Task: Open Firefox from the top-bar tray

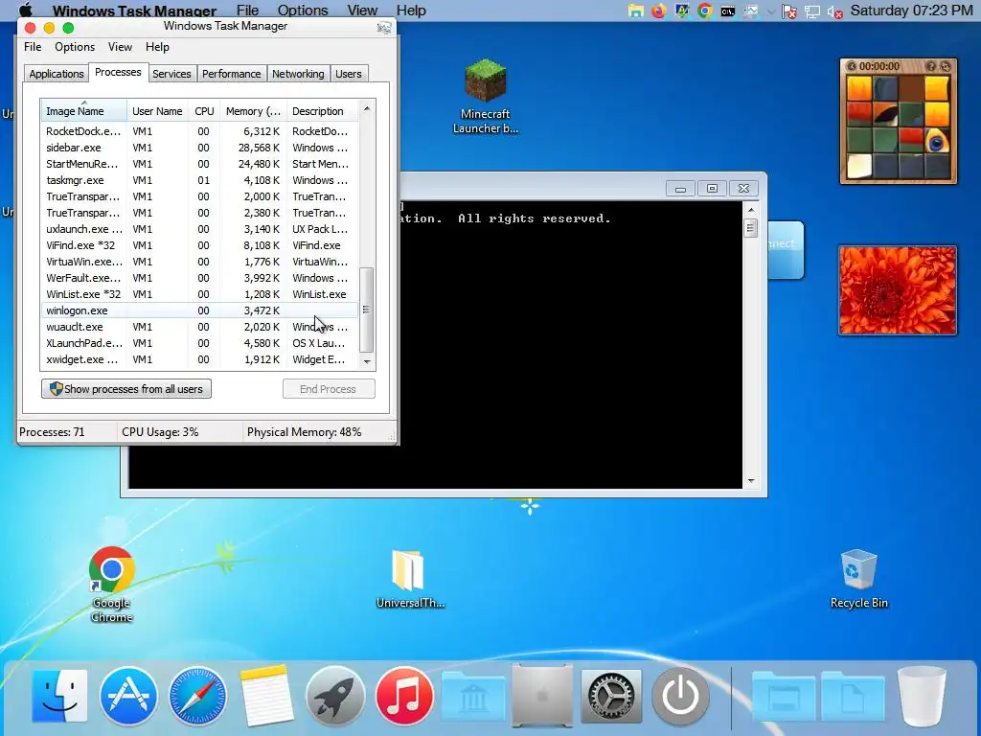Action: click(x=658, y=11)
